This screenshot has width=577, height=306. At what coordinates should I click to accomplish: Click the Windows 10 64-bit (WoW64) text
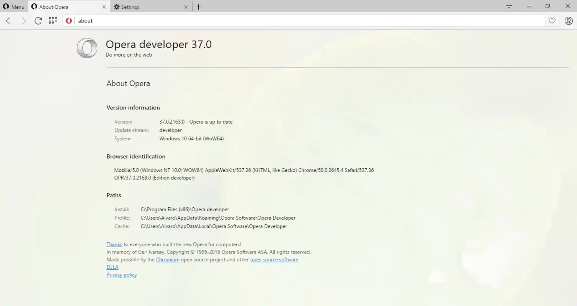(x=191, y=138)
